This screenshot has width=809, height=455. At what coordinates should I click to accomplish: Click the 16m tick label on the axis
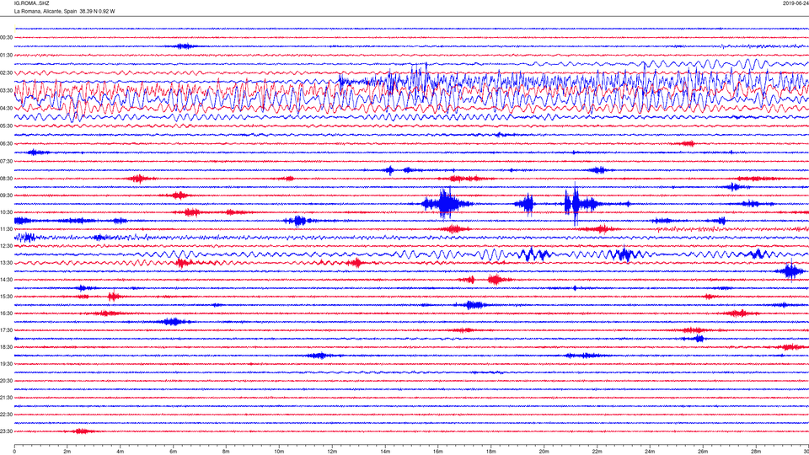tap(438, 452)
